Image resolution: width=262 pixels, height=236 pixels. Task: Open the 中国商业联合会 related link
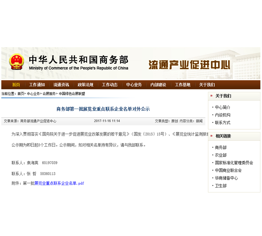(228, 170)
